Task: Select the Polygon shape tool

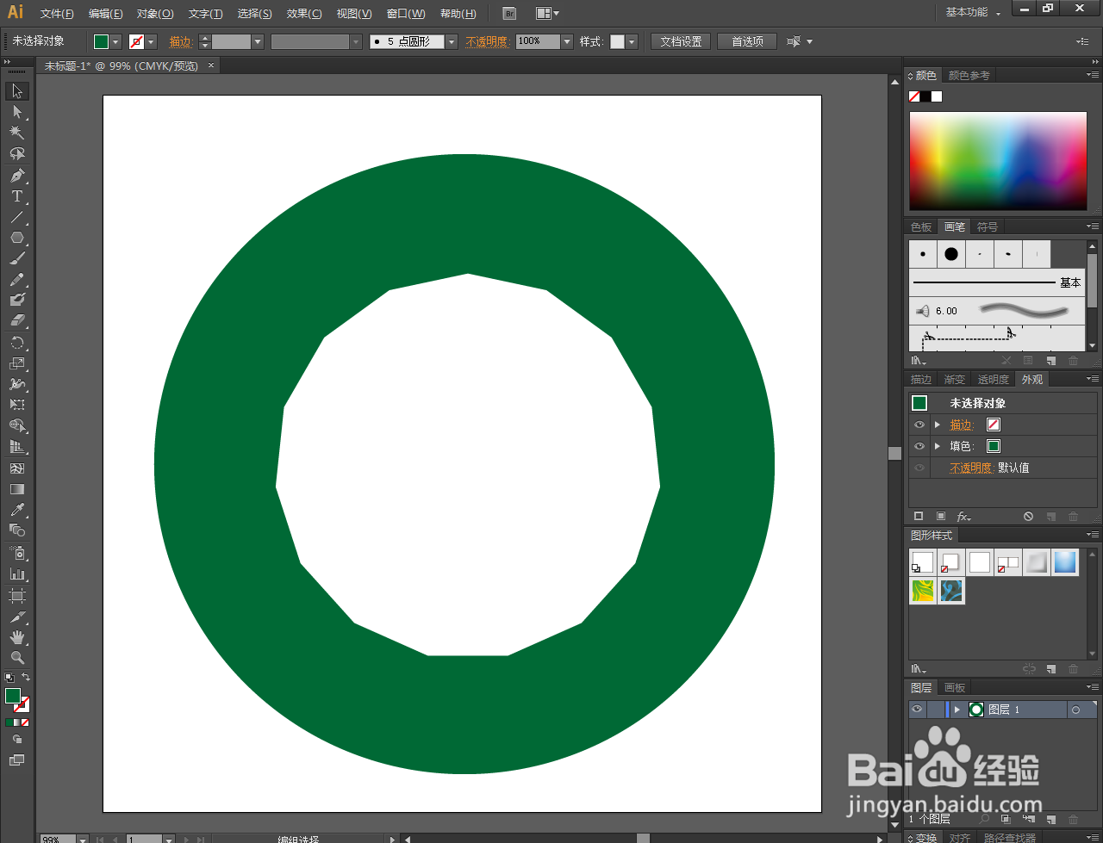Action: 17,238
